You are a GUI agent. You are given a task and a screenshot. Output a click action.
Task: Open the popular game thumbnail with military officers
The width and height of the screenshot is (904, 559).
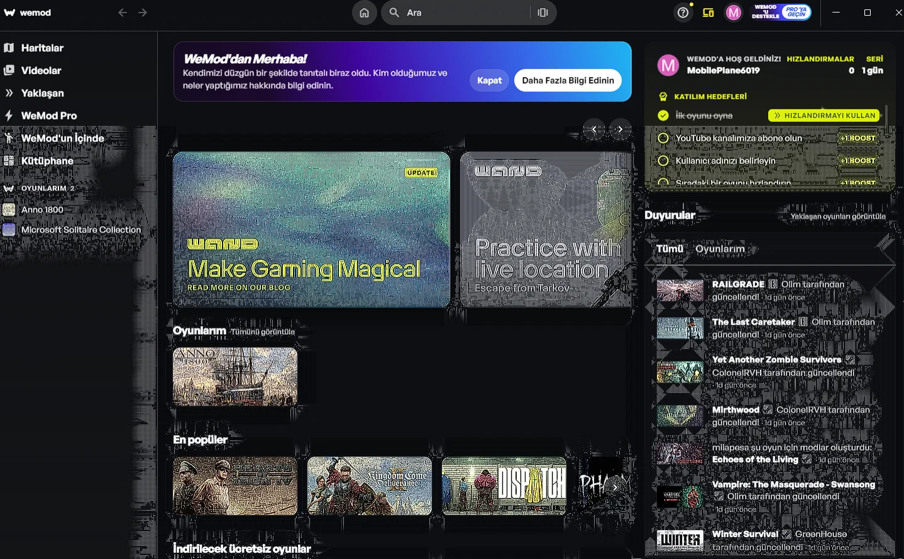[x=235, y=486]
